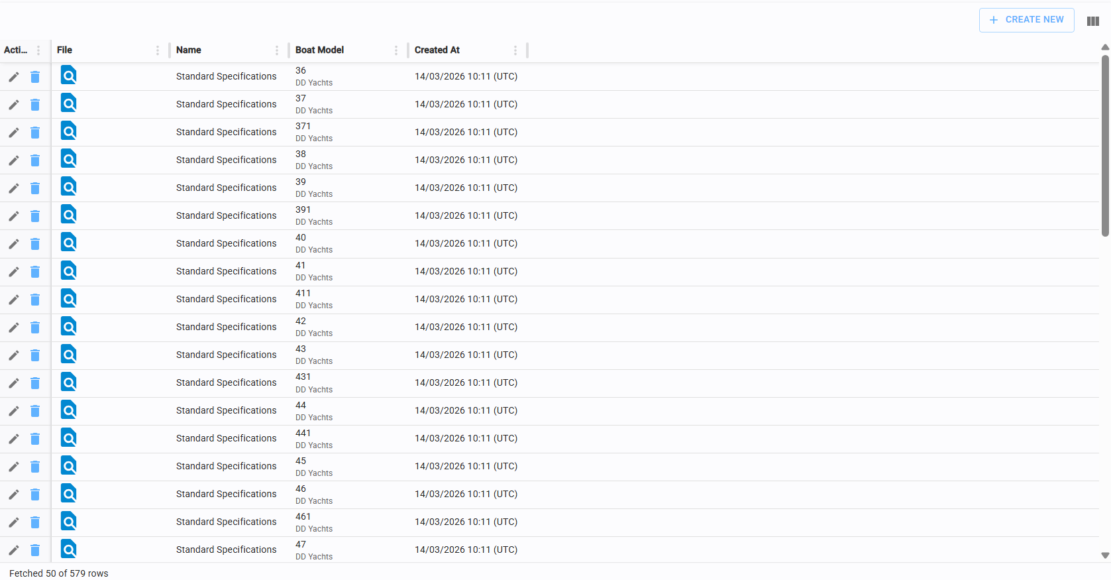Edit the row for boat model 40

click(x=13, y=244)
